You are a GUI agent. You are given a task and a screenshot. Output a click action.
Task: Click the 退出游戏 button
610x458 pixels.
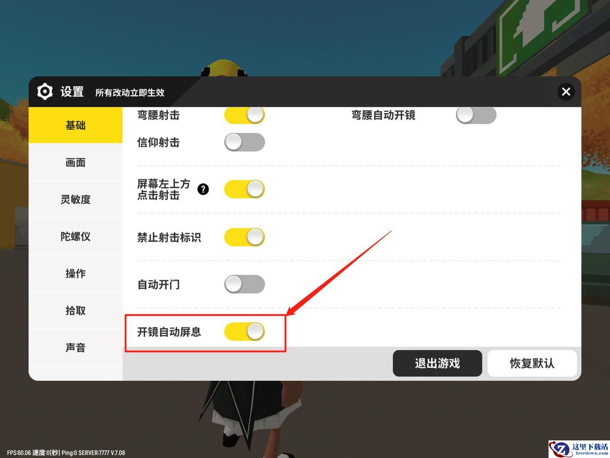point(437,363)
